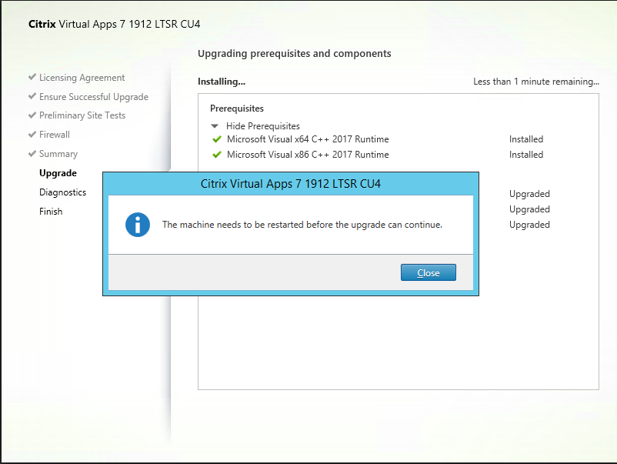Screen dimensions: 617x464
Task: Click the Installed status for the x64 runtime
Action: pyautogui.click(x=526, y=139)
